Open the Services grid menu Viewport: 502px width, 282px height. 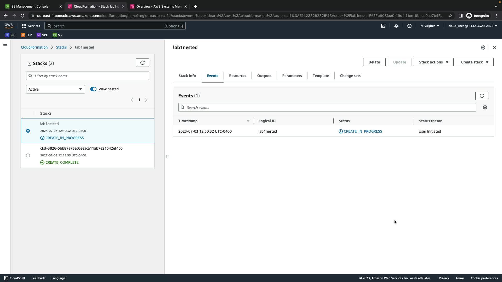(31, 26)
